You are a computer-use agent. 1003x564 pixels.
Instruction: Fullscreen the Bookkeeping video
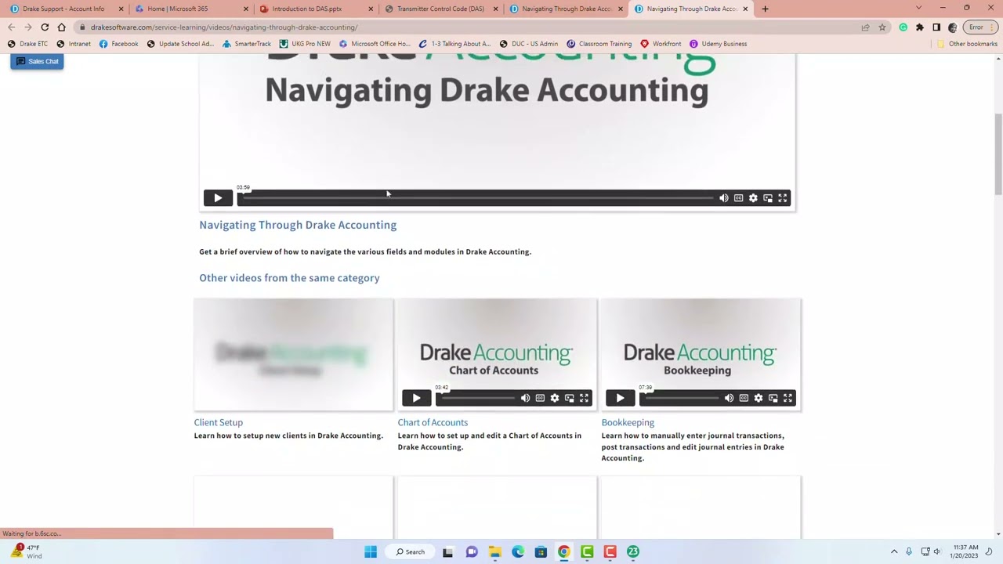[788, 398]
